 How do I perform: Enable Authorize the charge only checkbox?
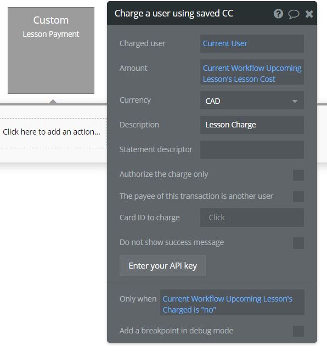(298, 175)
